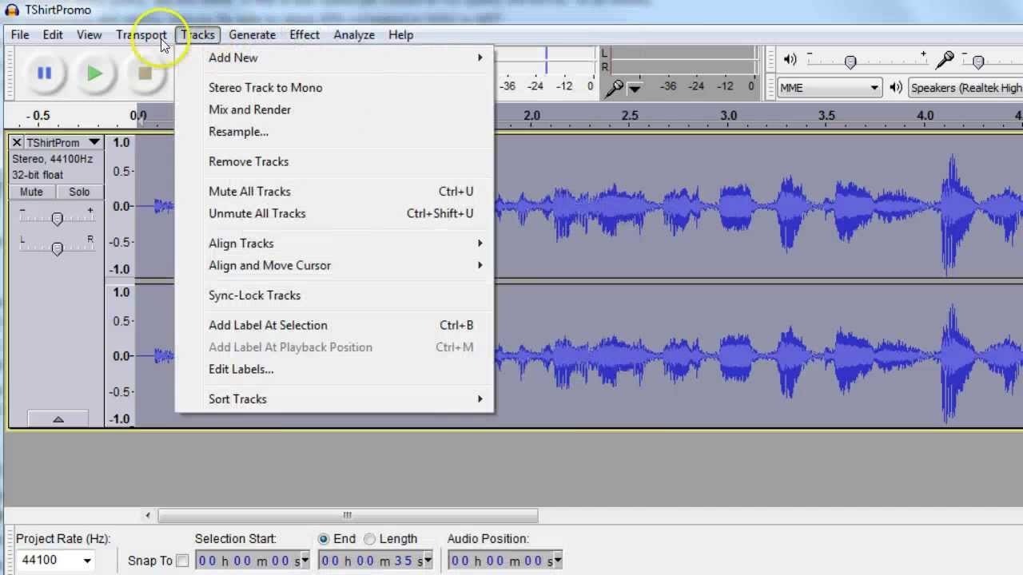
Task: Click the 3.0 mark on timeline ruler
Action: coord(728,116)
